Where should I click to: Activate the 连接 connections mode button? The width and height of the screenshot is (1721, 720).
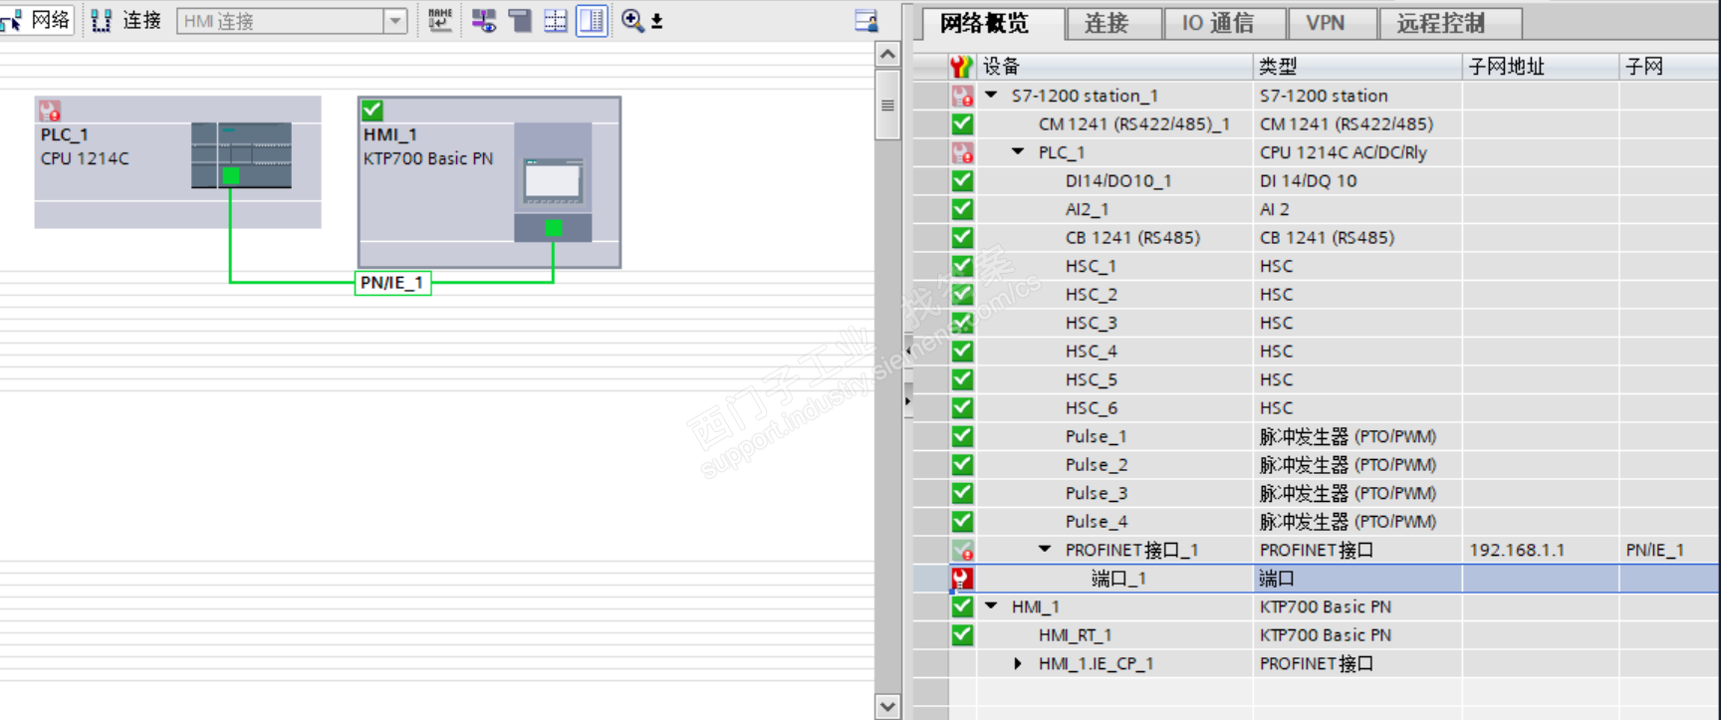click(126, 20)
